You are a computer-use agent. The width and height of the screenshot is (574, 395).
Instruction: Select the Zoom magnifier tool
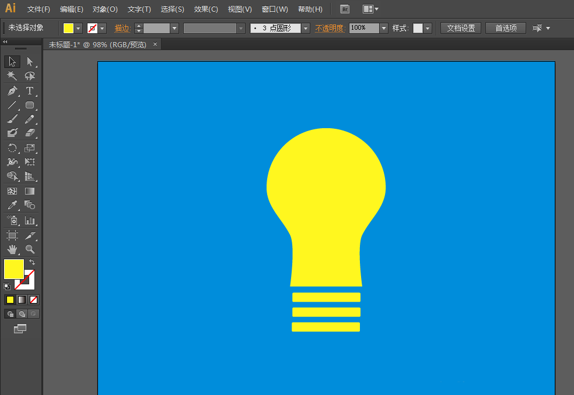pos(30,249)
